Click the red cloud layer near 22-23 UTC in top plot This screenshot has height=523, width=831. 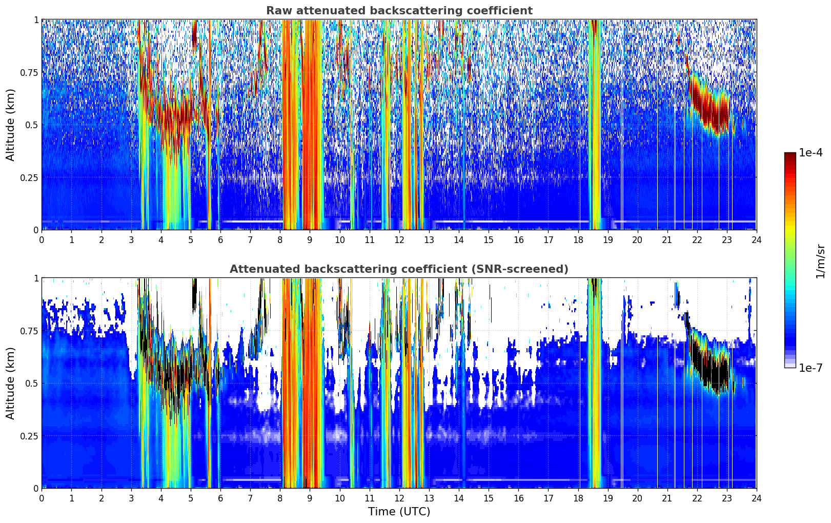pyautogui.click(x=710, y=107)
